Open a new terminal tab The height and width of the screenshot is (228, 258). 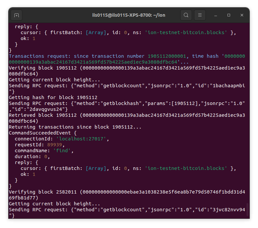click(x=16, y=15)
